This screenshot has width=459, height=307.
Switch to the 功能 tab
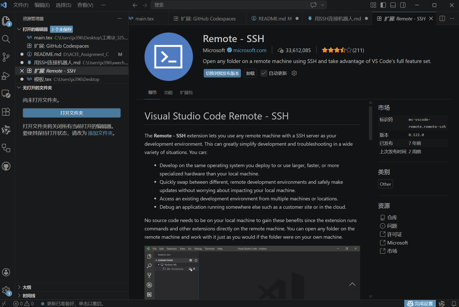tap(168, 93)
